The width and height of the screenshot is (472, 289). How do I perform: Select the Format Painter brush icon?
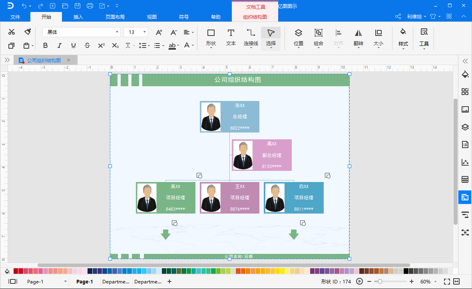28,32
